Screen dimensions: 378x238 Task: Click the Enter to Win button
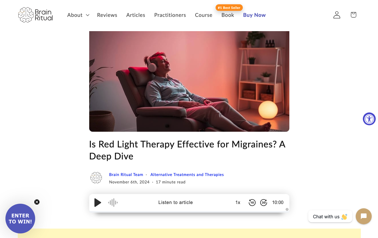(20, 219)
